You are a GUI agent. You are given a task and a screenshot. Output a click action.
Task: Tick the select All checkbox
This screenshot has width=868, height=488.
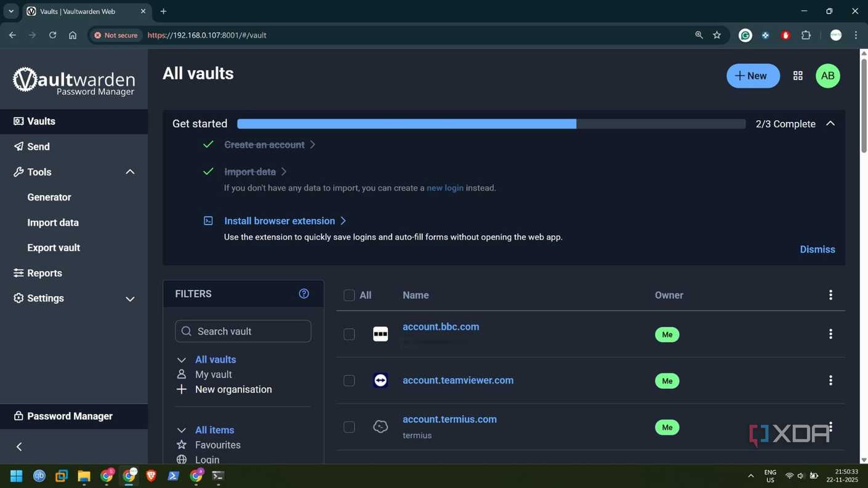tap(349, 295)
